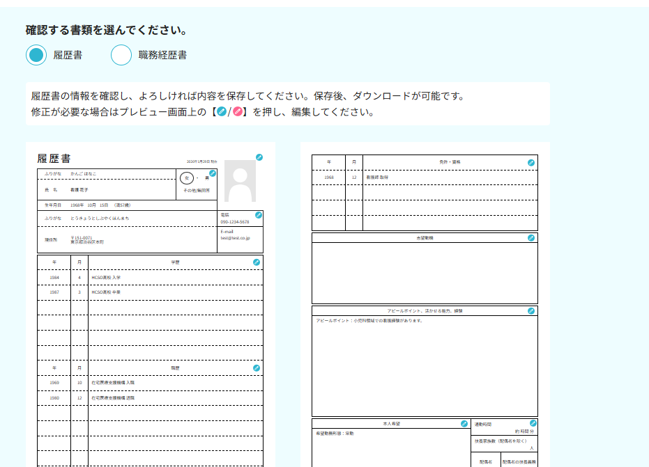Screen dimensions: 649x467
Task: Edit the 免許・資格 licenses section
Action: (x=531, y=162)
